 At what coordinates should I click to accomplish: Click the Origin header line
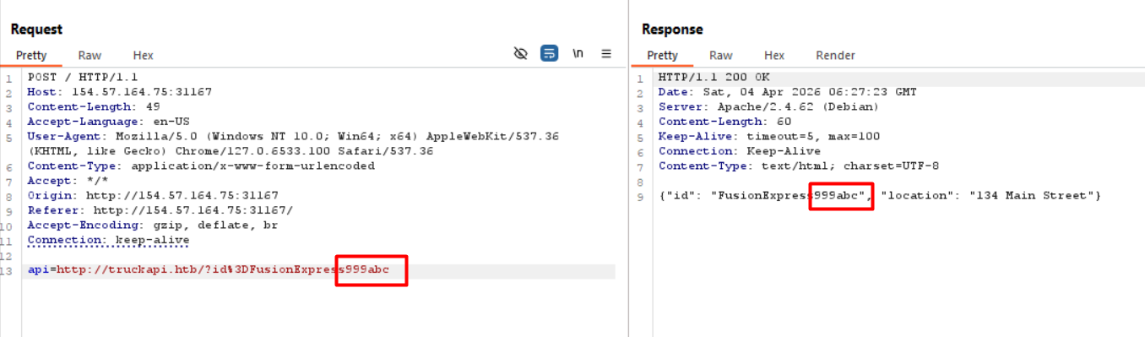click(153, 195)
